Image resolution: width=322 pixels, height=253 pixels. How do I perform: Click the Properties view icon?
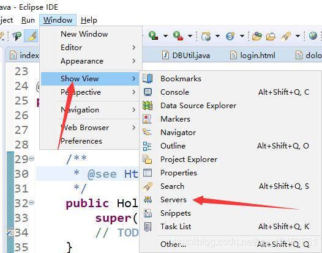tap(148, 173)
